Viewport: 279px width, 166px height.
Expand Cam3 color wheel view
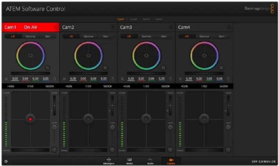(x=163, y=68)
